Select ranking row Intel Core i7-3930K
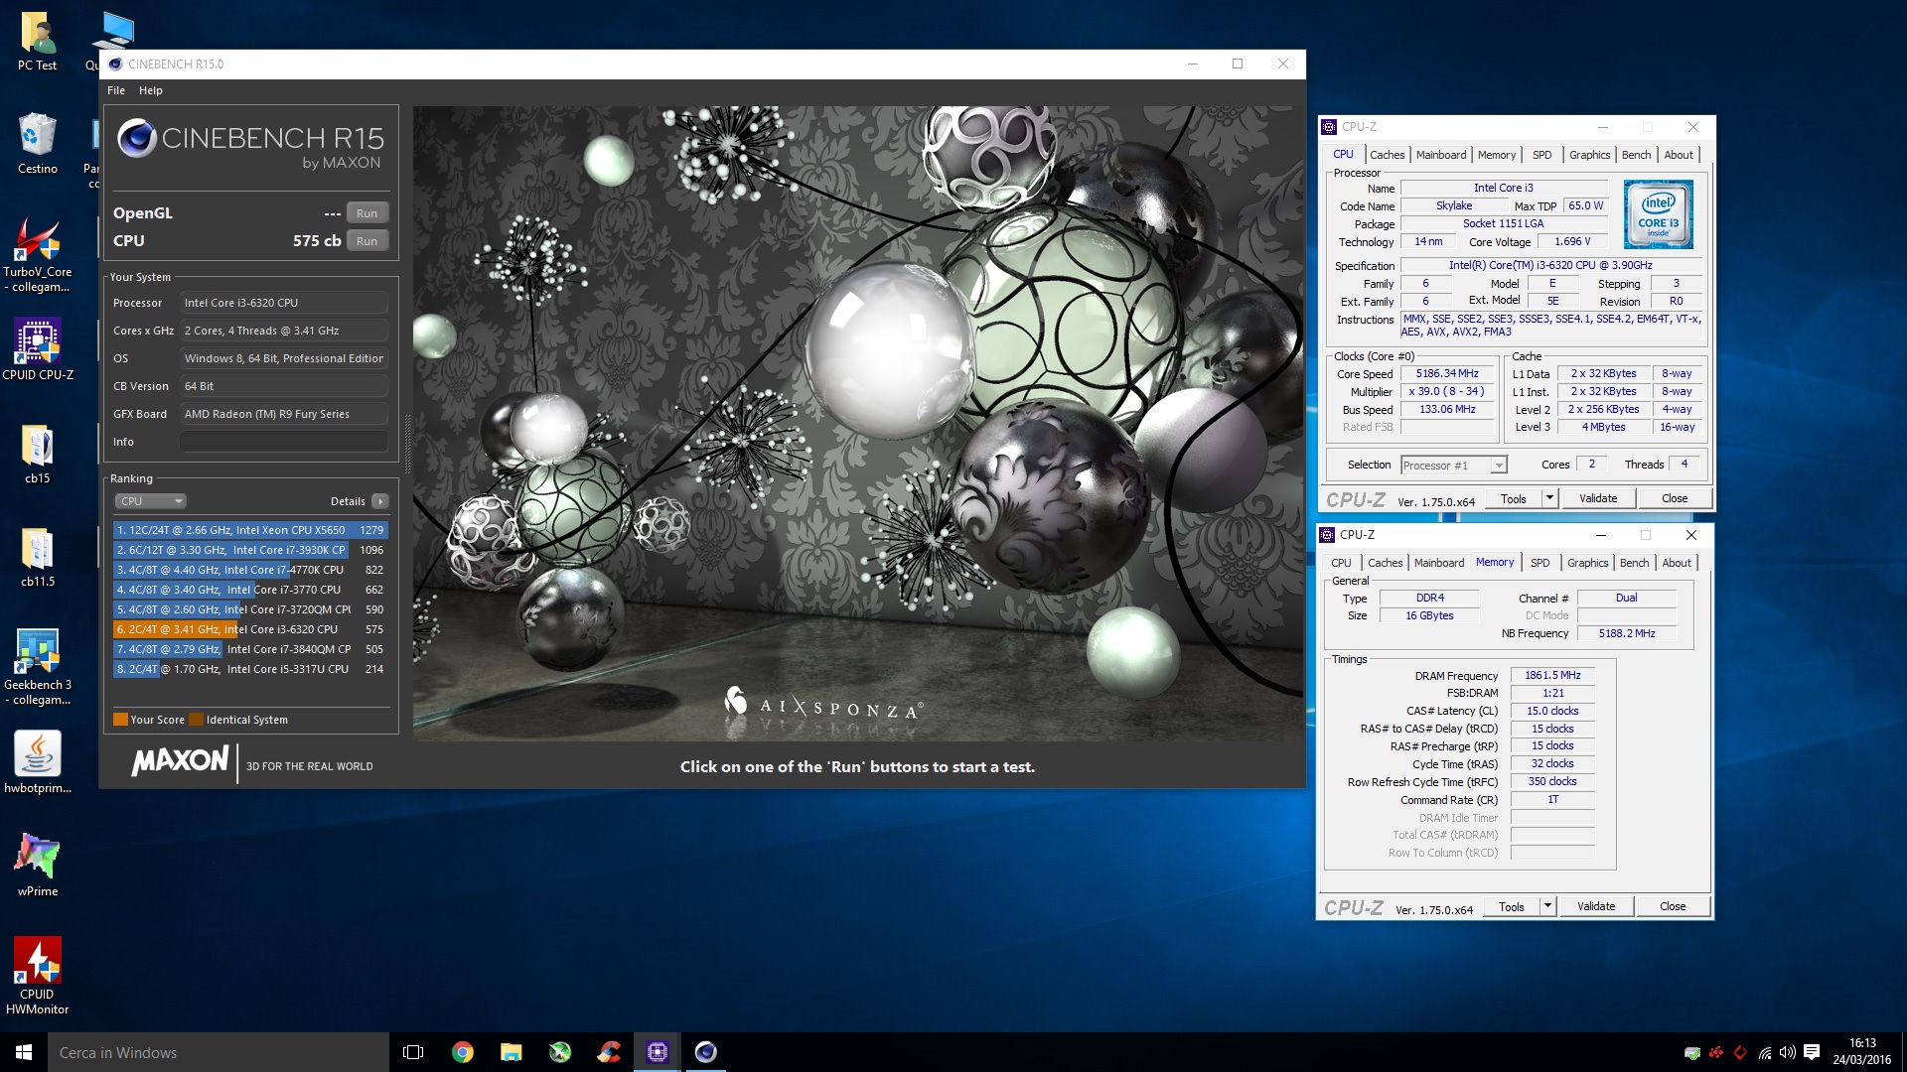Screen dimensions: 1907x1072 click(250, 550)
